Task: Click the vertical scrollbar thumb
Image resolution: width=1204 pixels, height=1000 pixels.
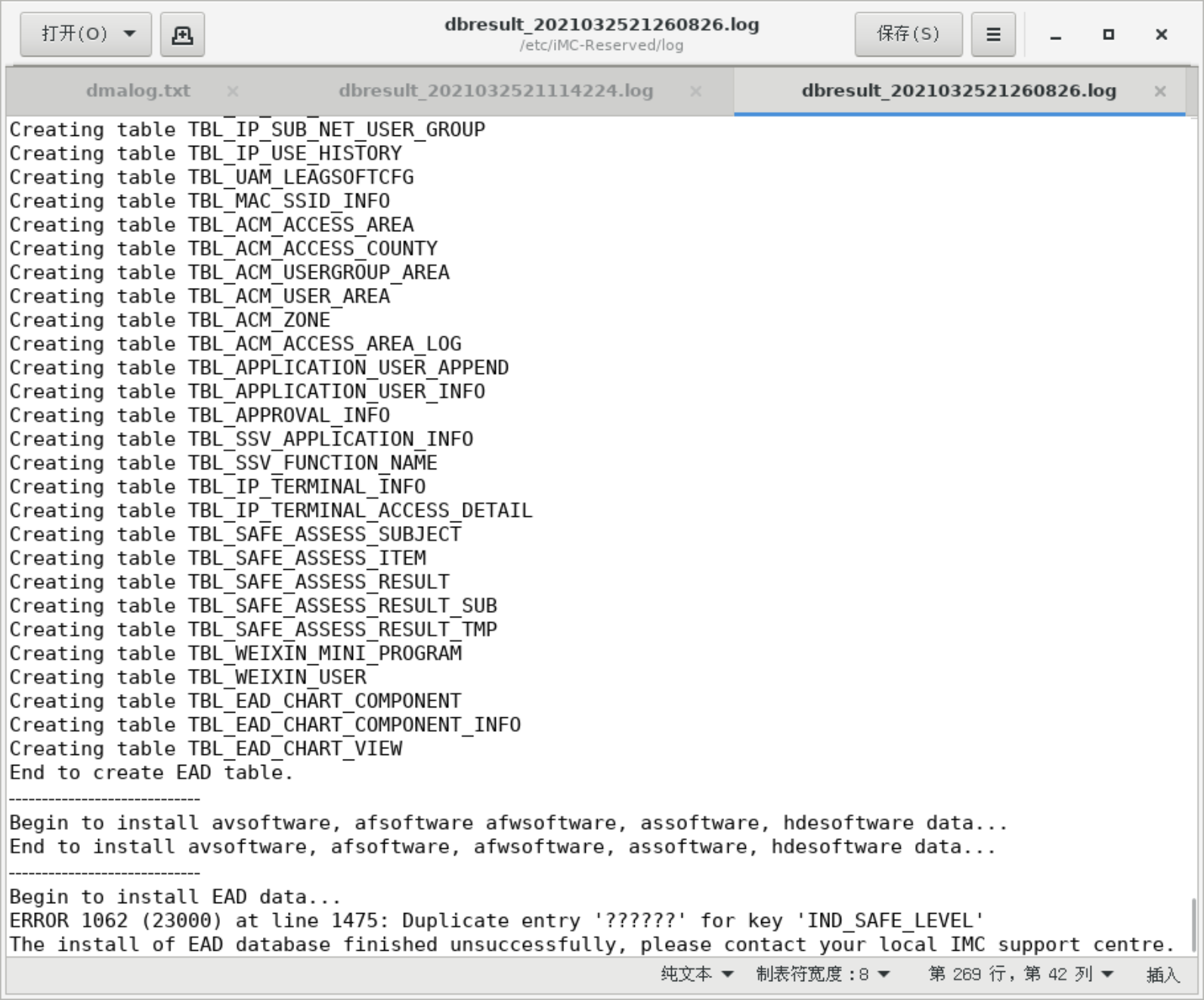Action: click(x=1193, y=924)
